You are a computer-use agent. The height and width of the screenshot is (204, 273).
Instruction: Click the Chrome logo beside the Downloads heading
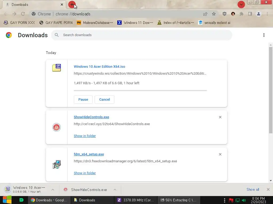(9, 35)
